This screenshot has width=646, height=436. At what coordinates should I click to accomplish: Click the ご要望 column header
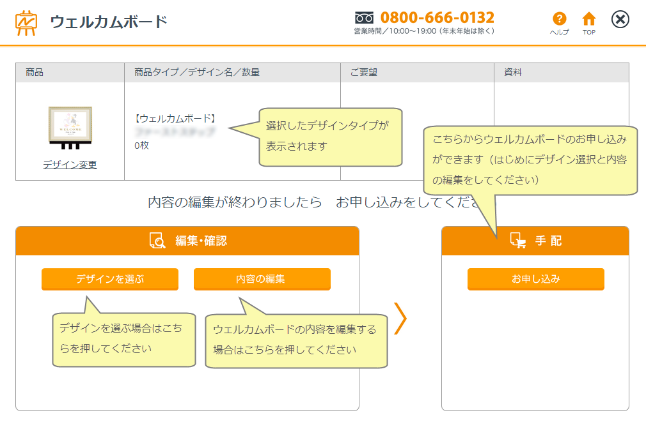pyautogui.click(x=363, y=73)
